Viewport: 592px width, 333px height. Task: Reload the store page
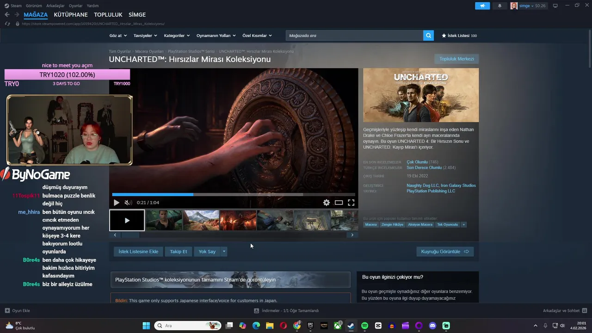pyautogui.click(x=7, y=24)
